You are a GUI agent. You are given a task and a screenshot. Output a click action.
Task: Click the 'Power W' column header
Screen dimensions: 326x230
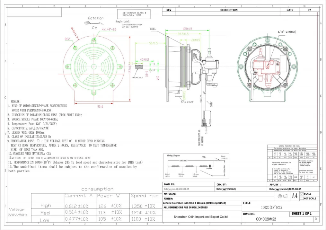[x=109, y=196]
